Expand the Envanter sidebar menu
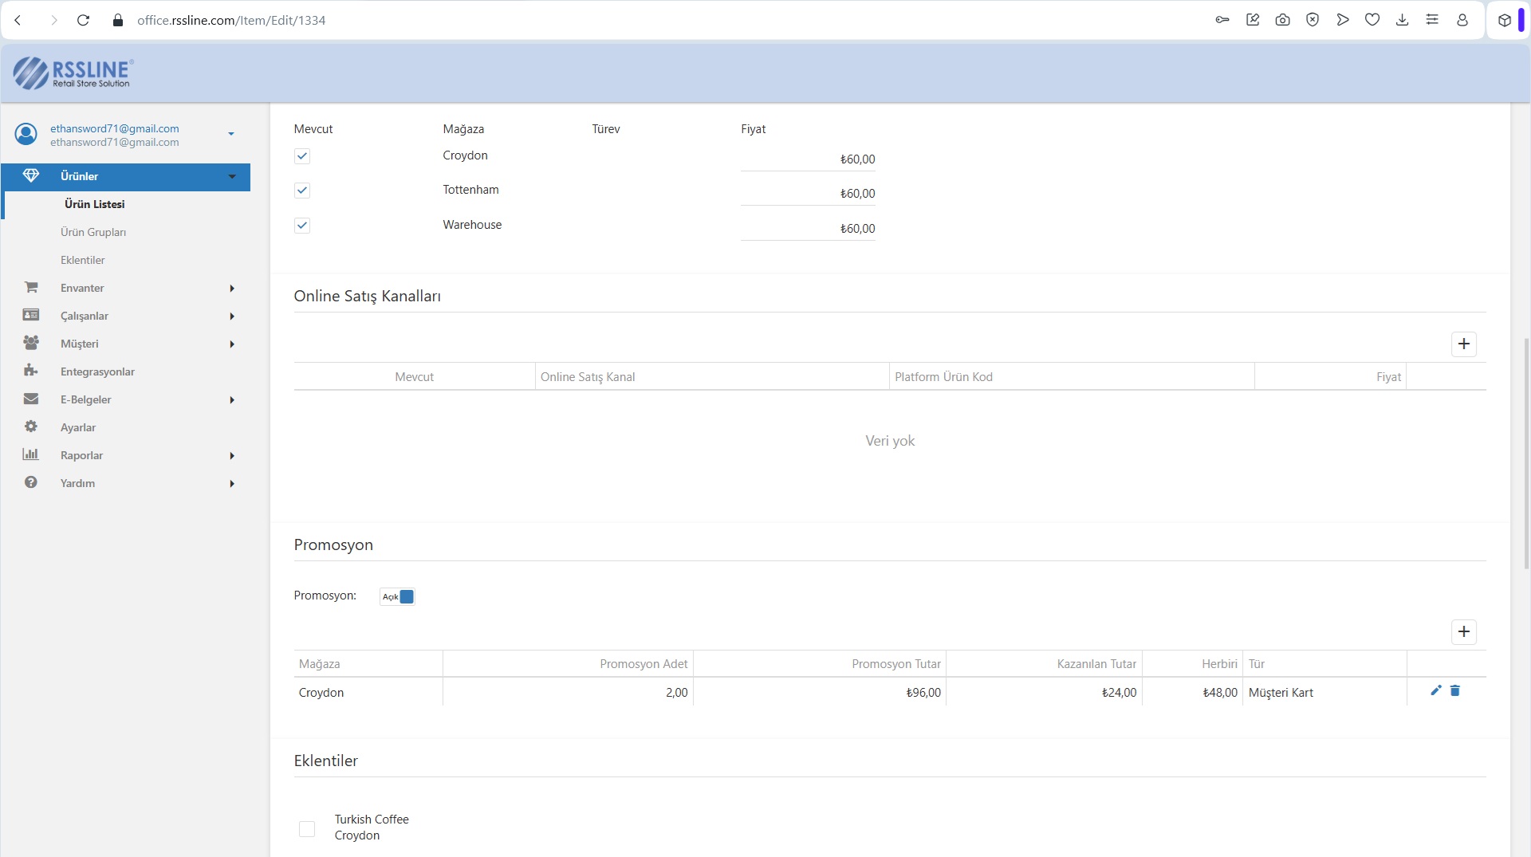Screen dimensions: 1531x857 [82, 288]
